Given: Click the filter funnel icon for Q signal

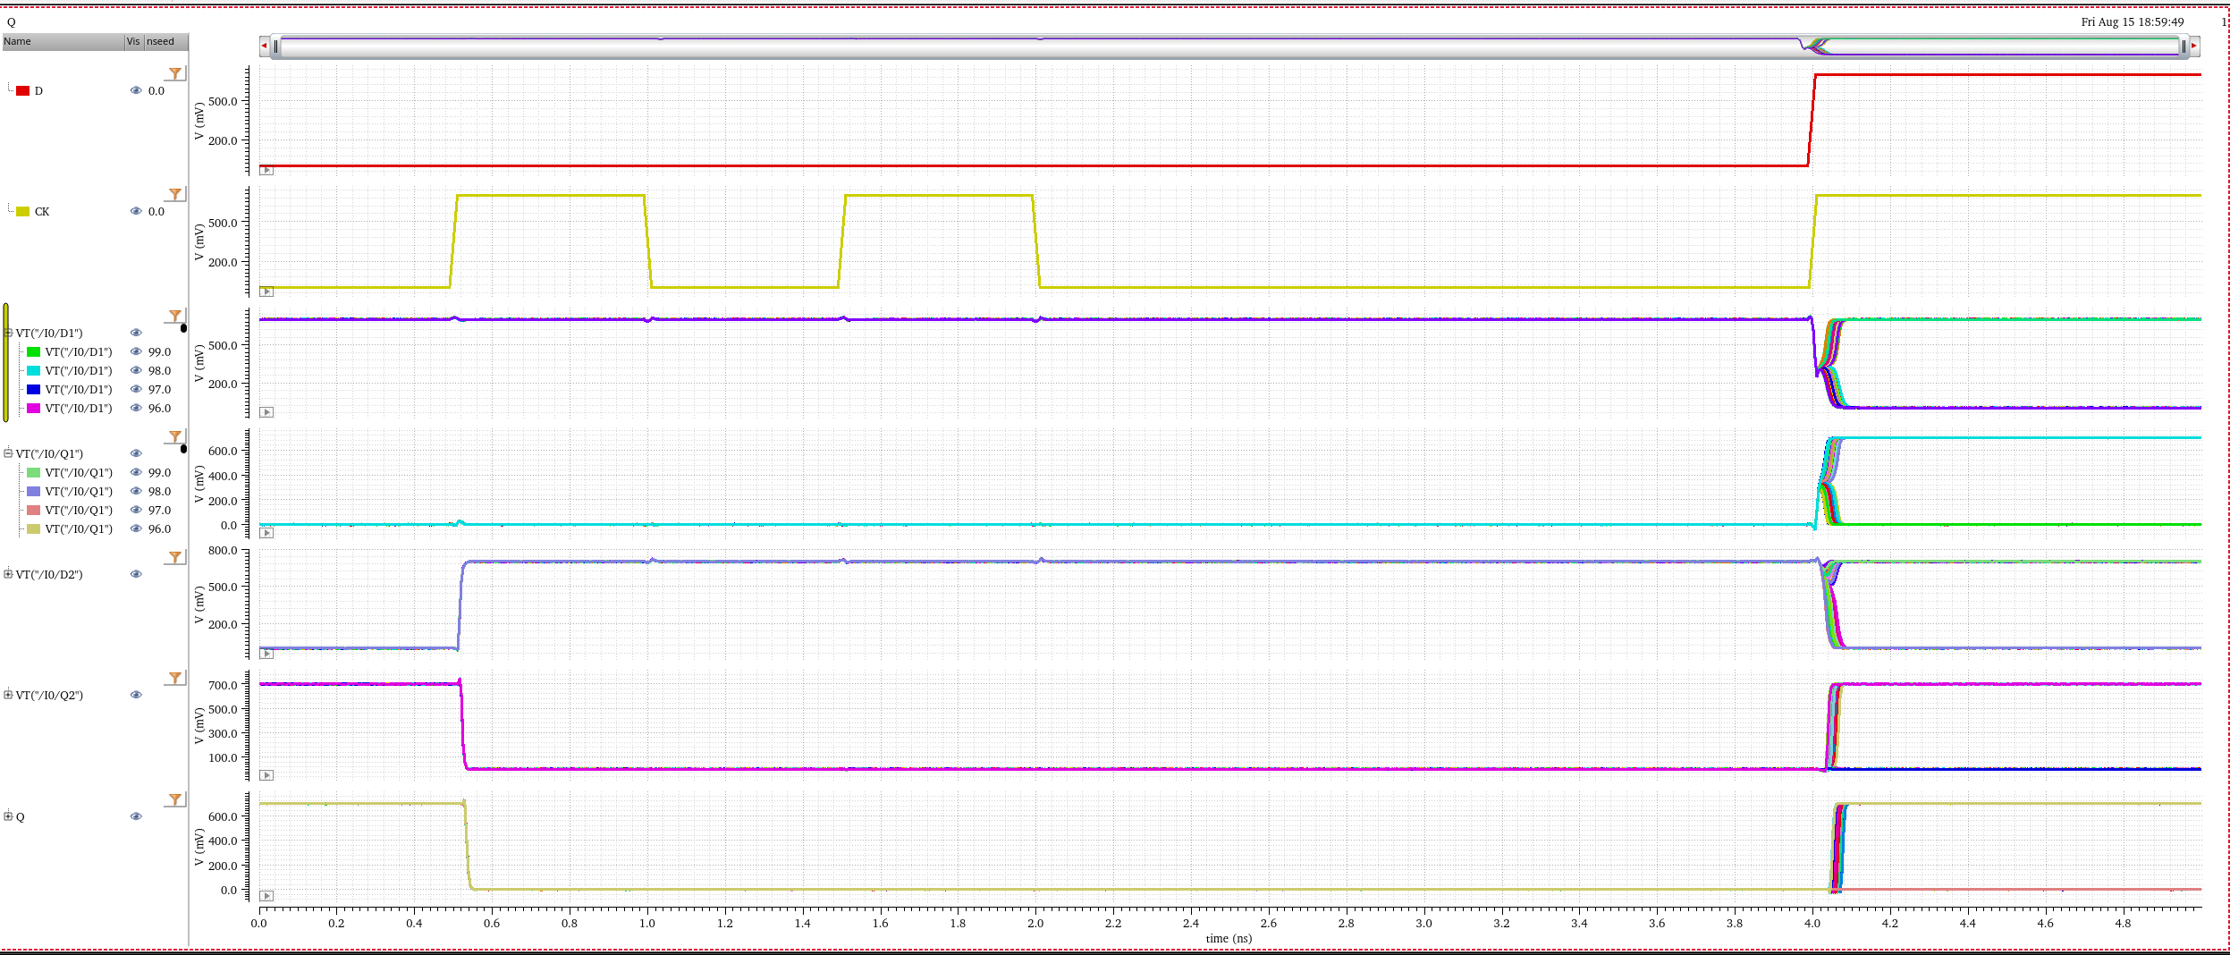Looking at the screenshot, I should click(x=175, y=799).
